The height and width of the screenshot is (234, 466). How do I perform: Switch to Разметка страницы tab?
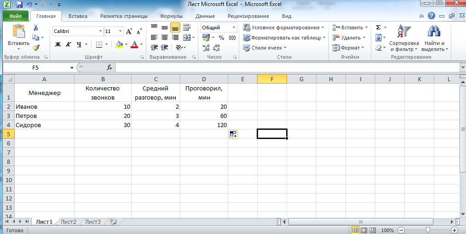(x=124, y=17)
